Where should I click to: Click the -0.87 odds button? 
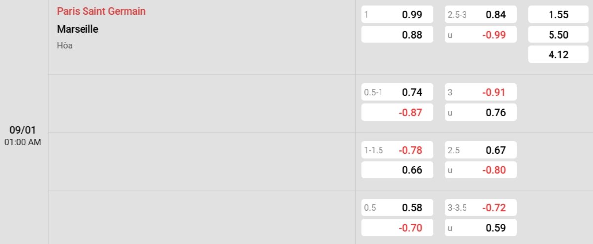click(x=397, y=112)
